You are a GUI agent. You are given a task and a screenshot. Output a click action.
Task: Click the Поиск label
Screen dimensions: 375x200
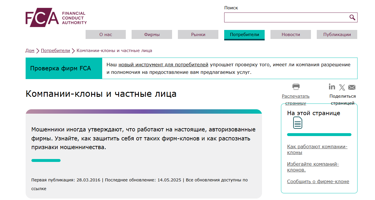pos(231,8)
